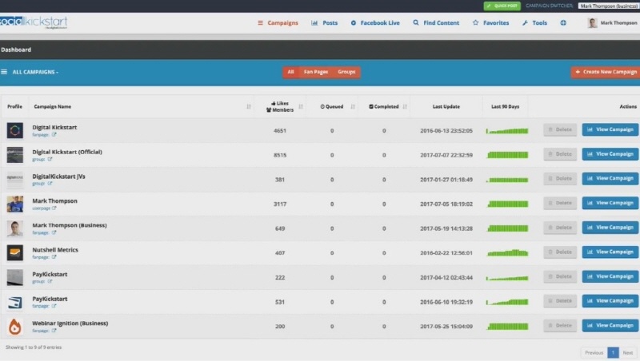Select the Groups filter tab
Screen dimensions: 640x361
(x=346, y=72)
